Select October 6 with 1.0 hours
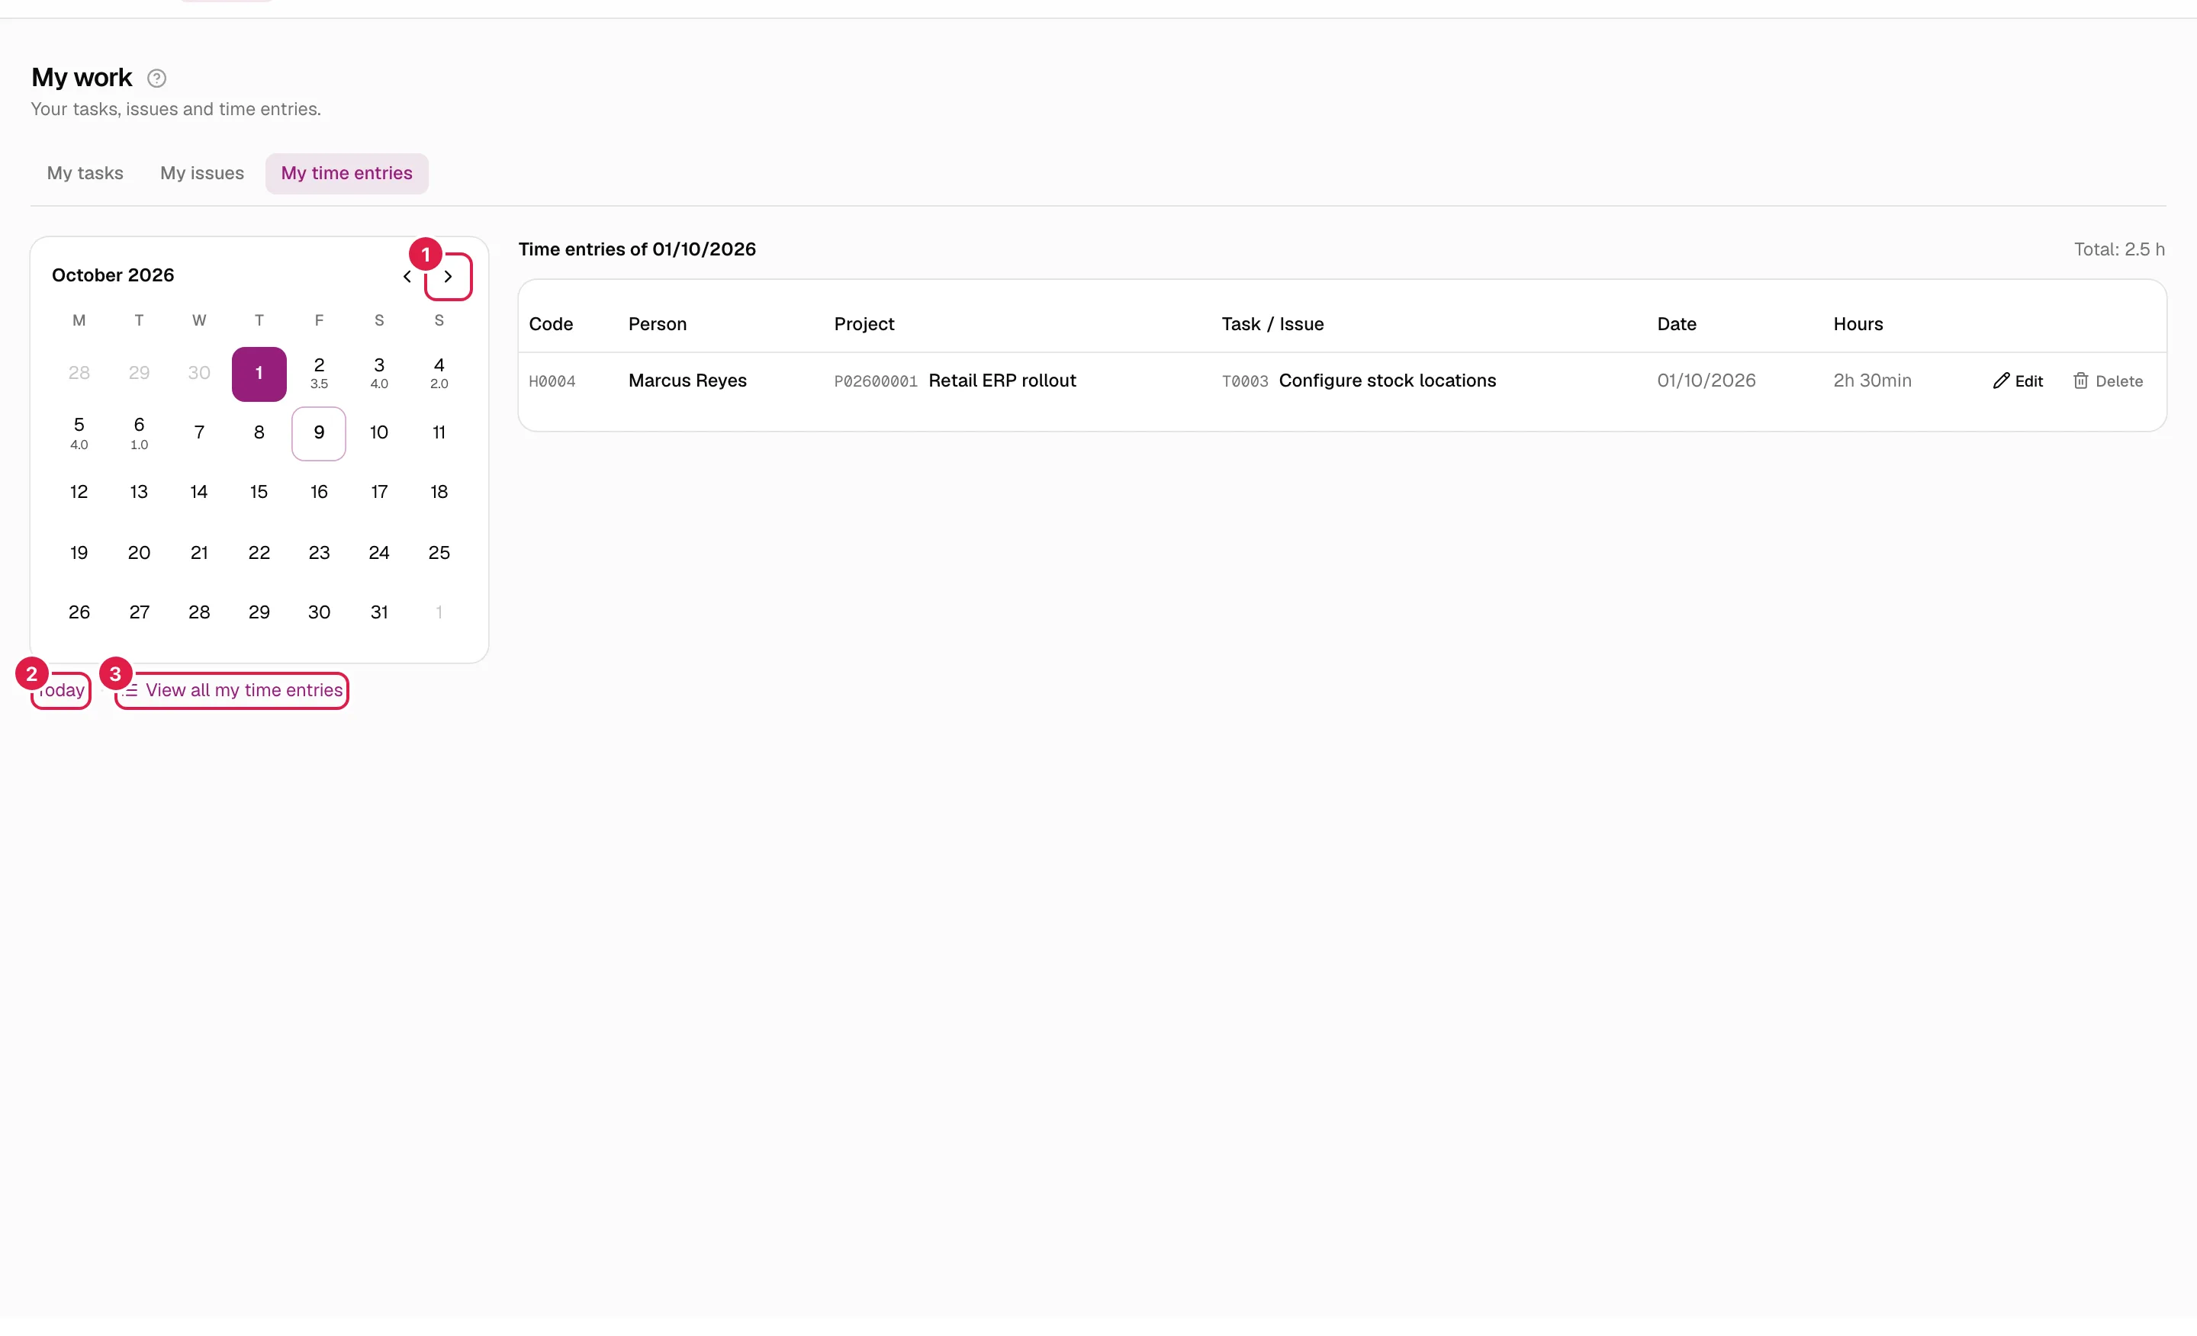2197x1336 pixels. (139, 433)
